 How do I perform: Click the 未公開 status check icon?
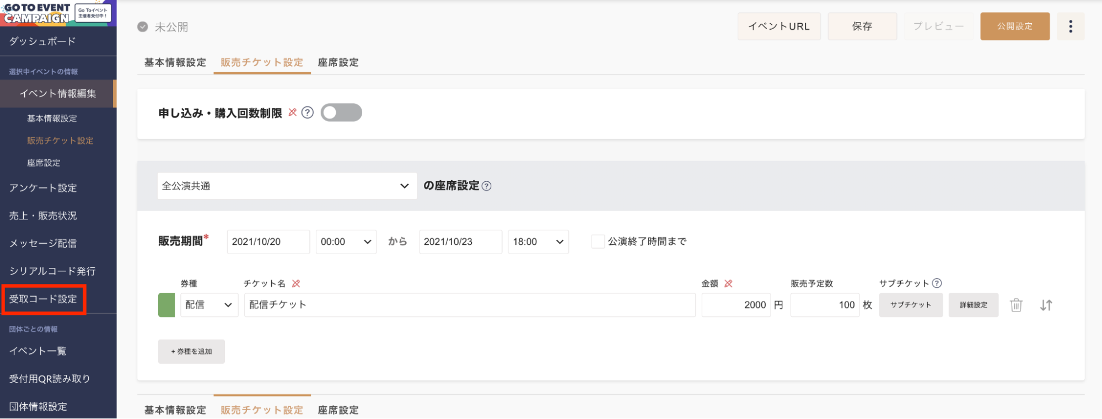tap(143, 26)
